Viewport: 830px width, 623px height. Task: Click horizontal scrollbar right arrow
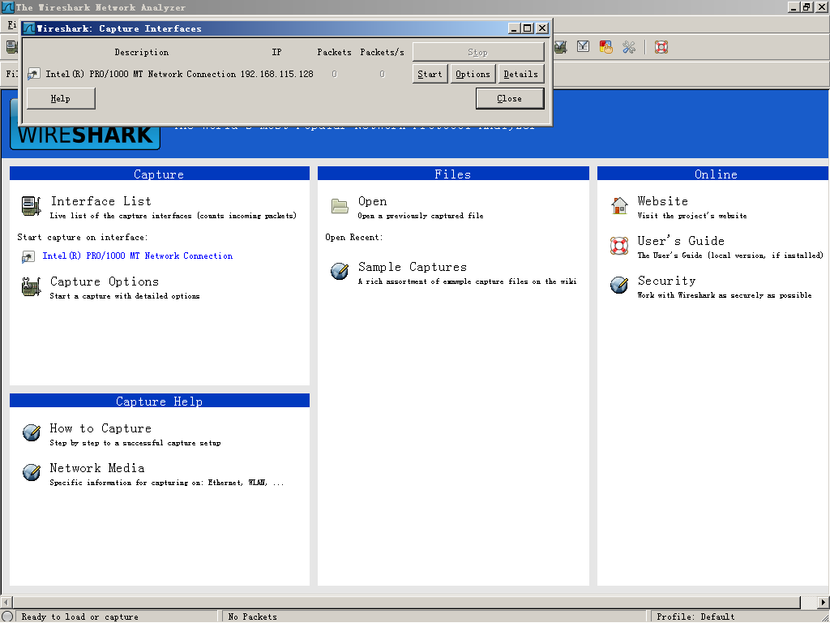[x=824, y=603]
